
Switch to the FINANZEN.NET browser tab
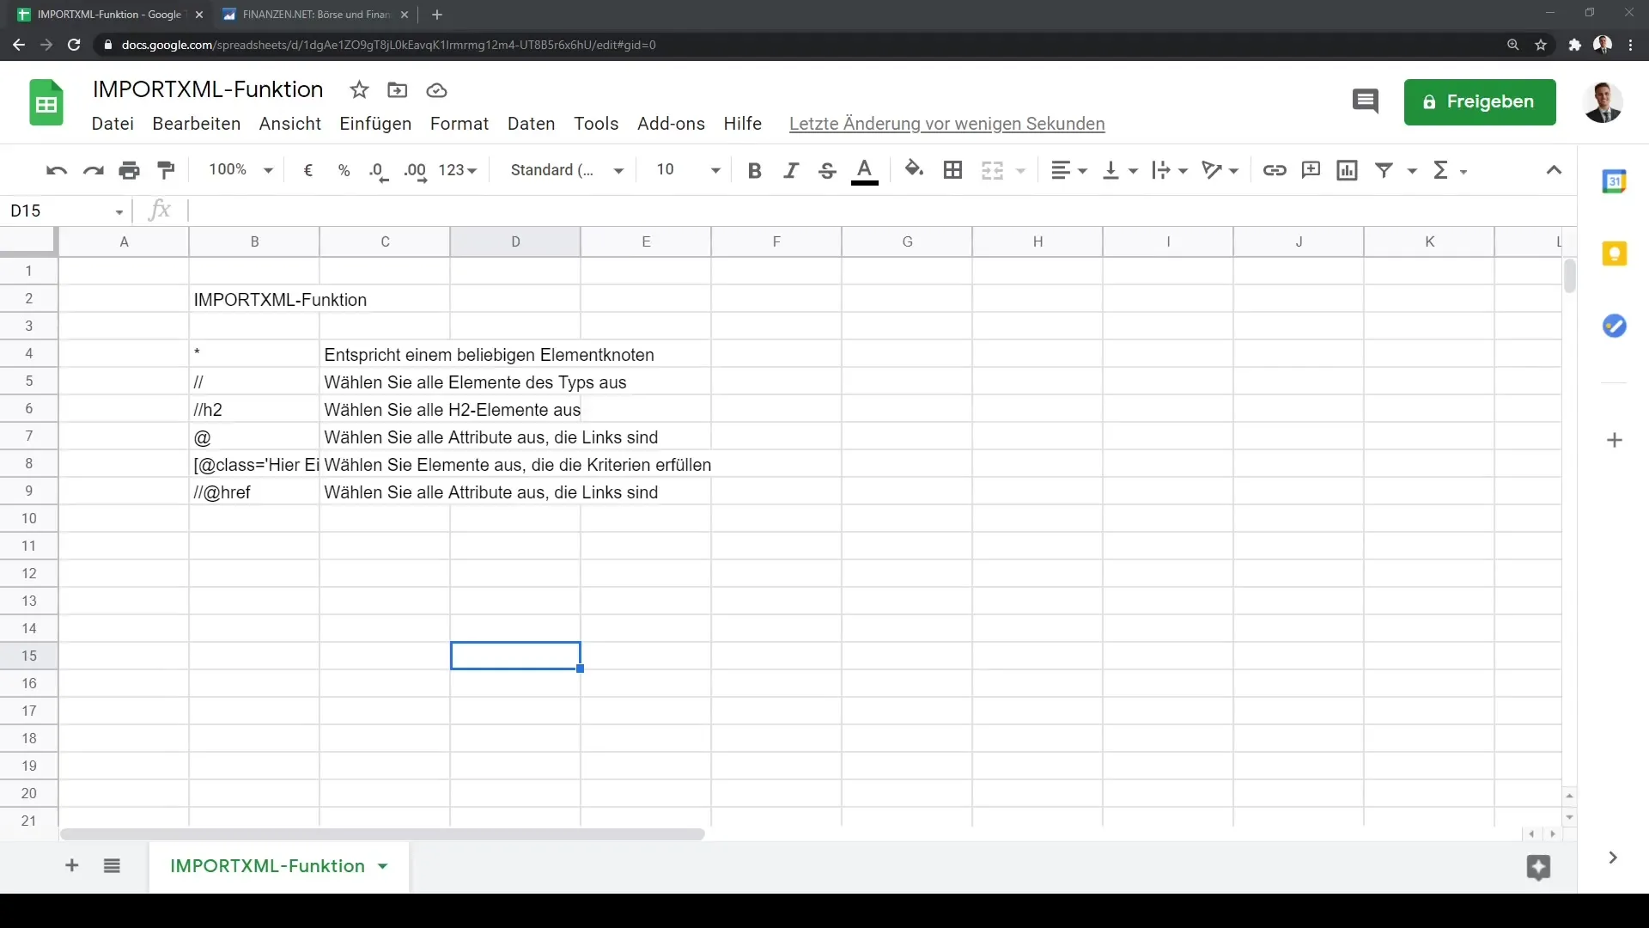coord(315,15)
